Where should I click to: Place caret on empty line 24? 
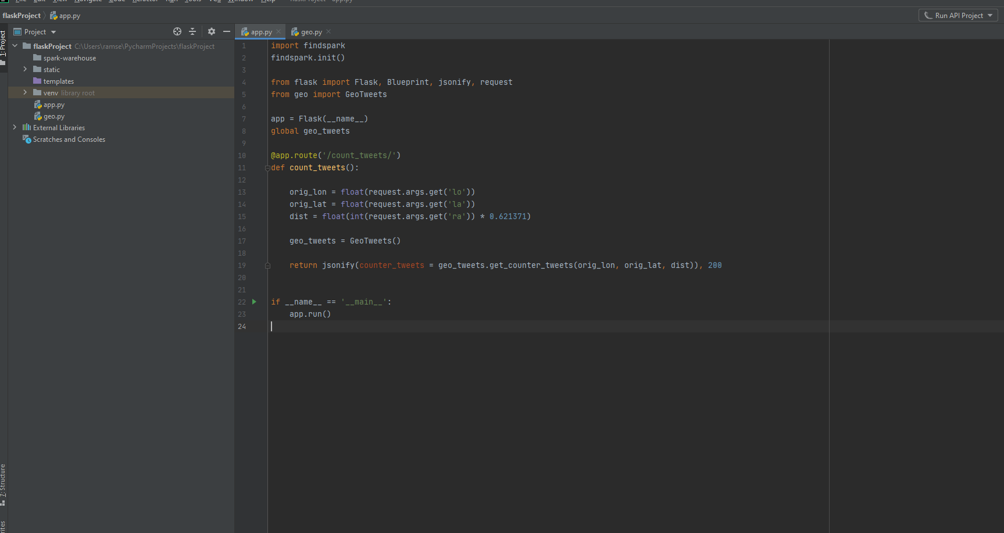(x=635, y=327)
